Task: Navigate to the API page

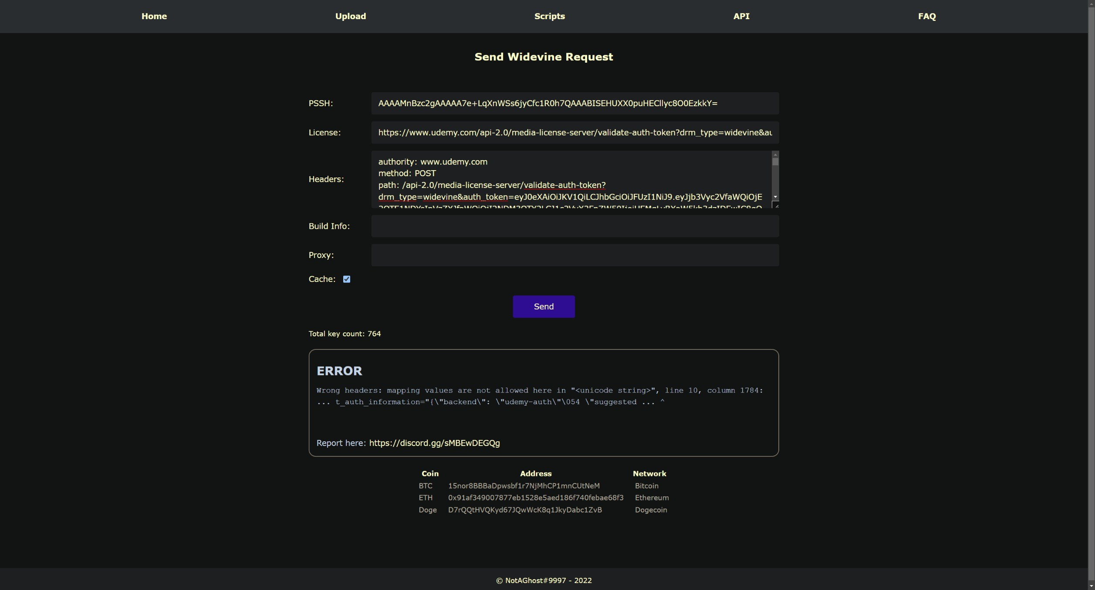Action: click(x=741, y=16)
